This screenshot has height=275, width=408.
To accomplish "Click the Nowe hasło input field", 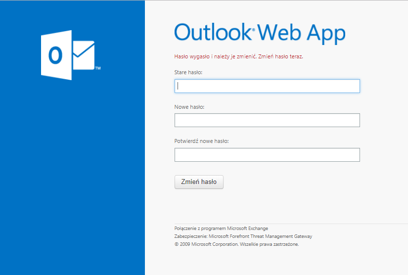I will tap(267, 120).
